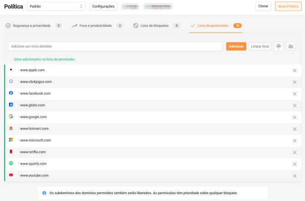Image resolution: width=305 pixels, height=201 pixels.
Task: Open Configurações for the policy
Action: pos(103,6)
